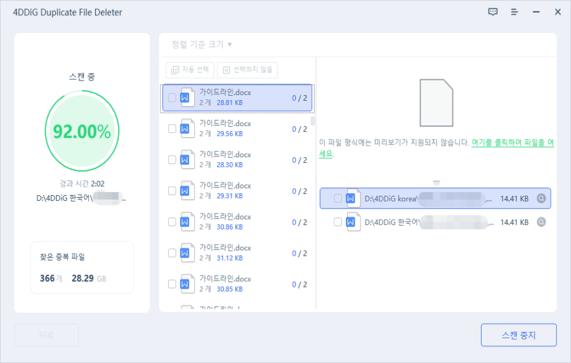This screenshot has height=363, width=571.
Task: Click Word icon of 29.56 KB group
Action: tap(188, 129)
